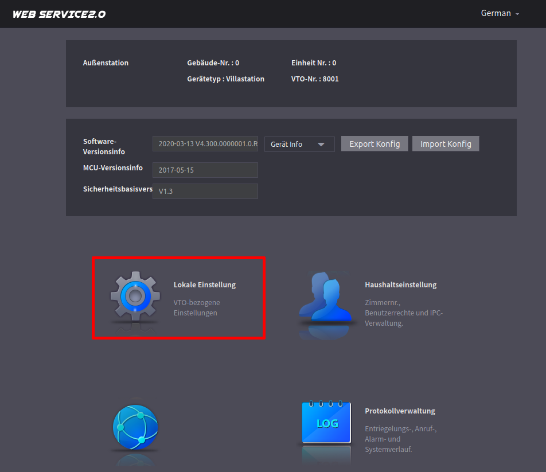Click the Import Konfig button
The image size is (546, 472).
point(446,144)
